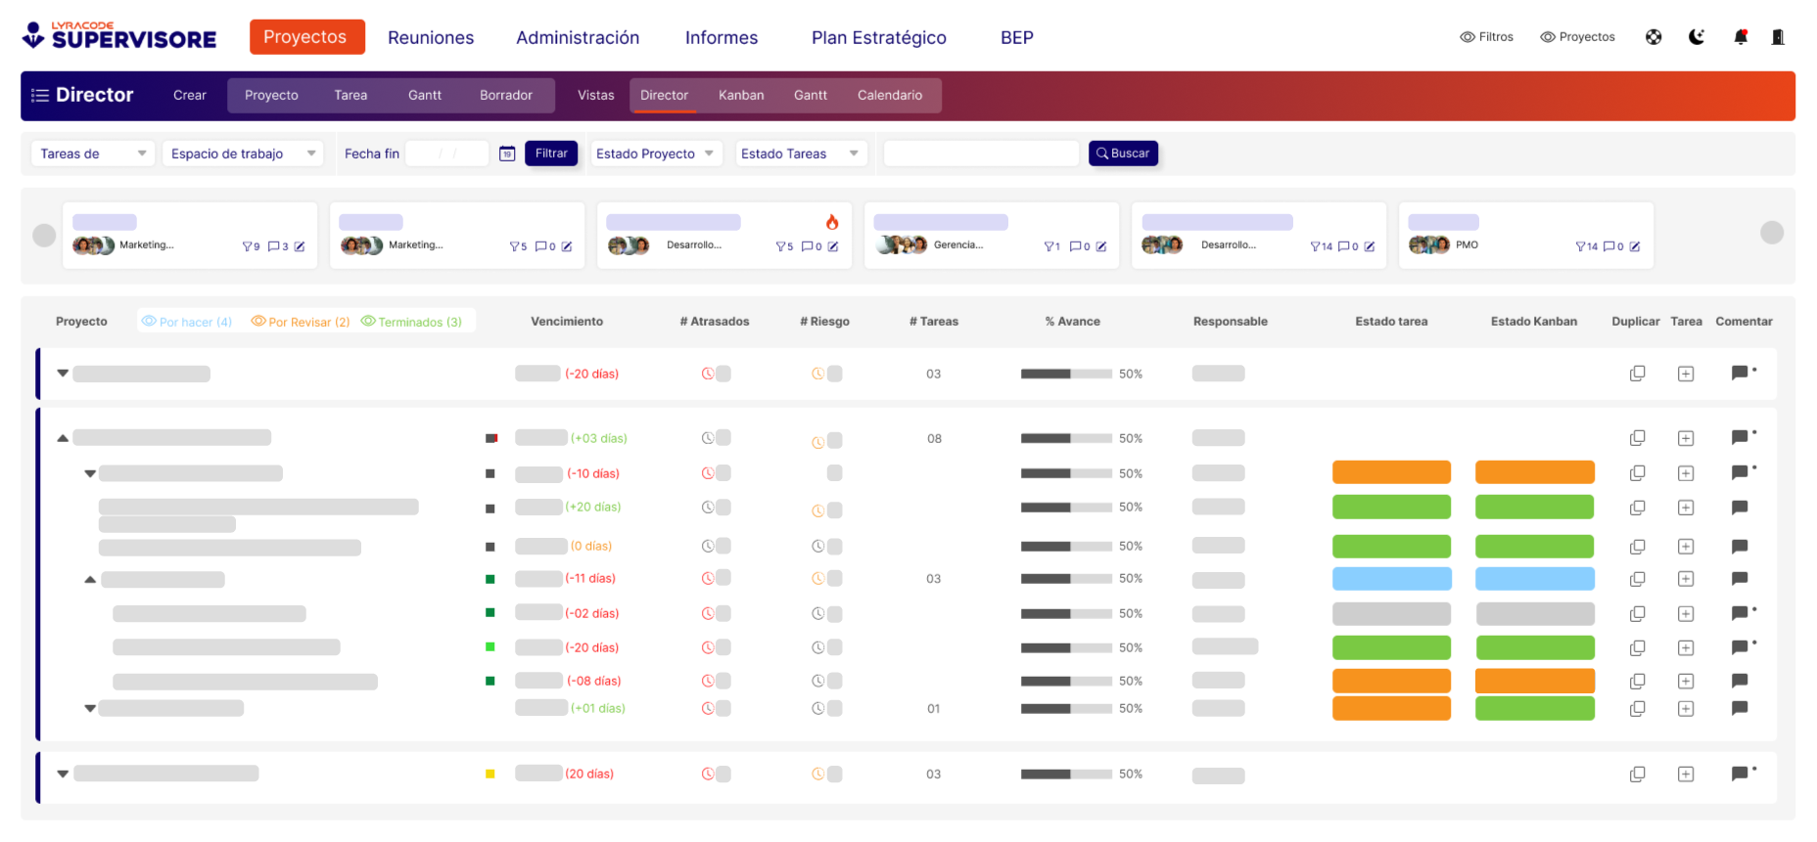The width and height of the screenshot is (1817, 842).
Task: Open the Estado Proyecto dropdown
Action: pos(655,154)
